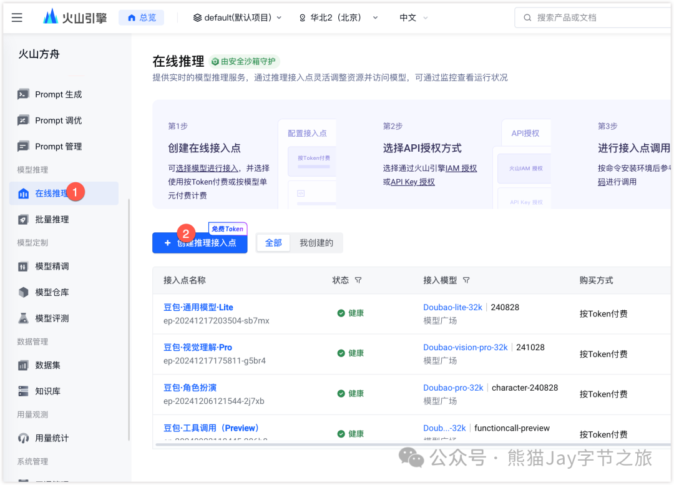The image size is (674, 485).
Task: Open the 接入模型 column filter icon
Action: (466, 280)
